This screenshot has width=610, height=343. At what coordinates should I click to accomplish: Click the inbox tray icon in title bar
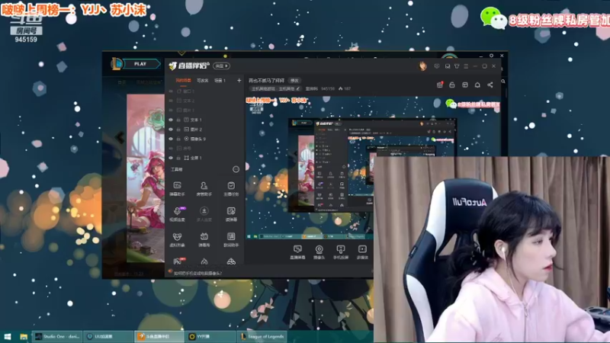point(448,66)
